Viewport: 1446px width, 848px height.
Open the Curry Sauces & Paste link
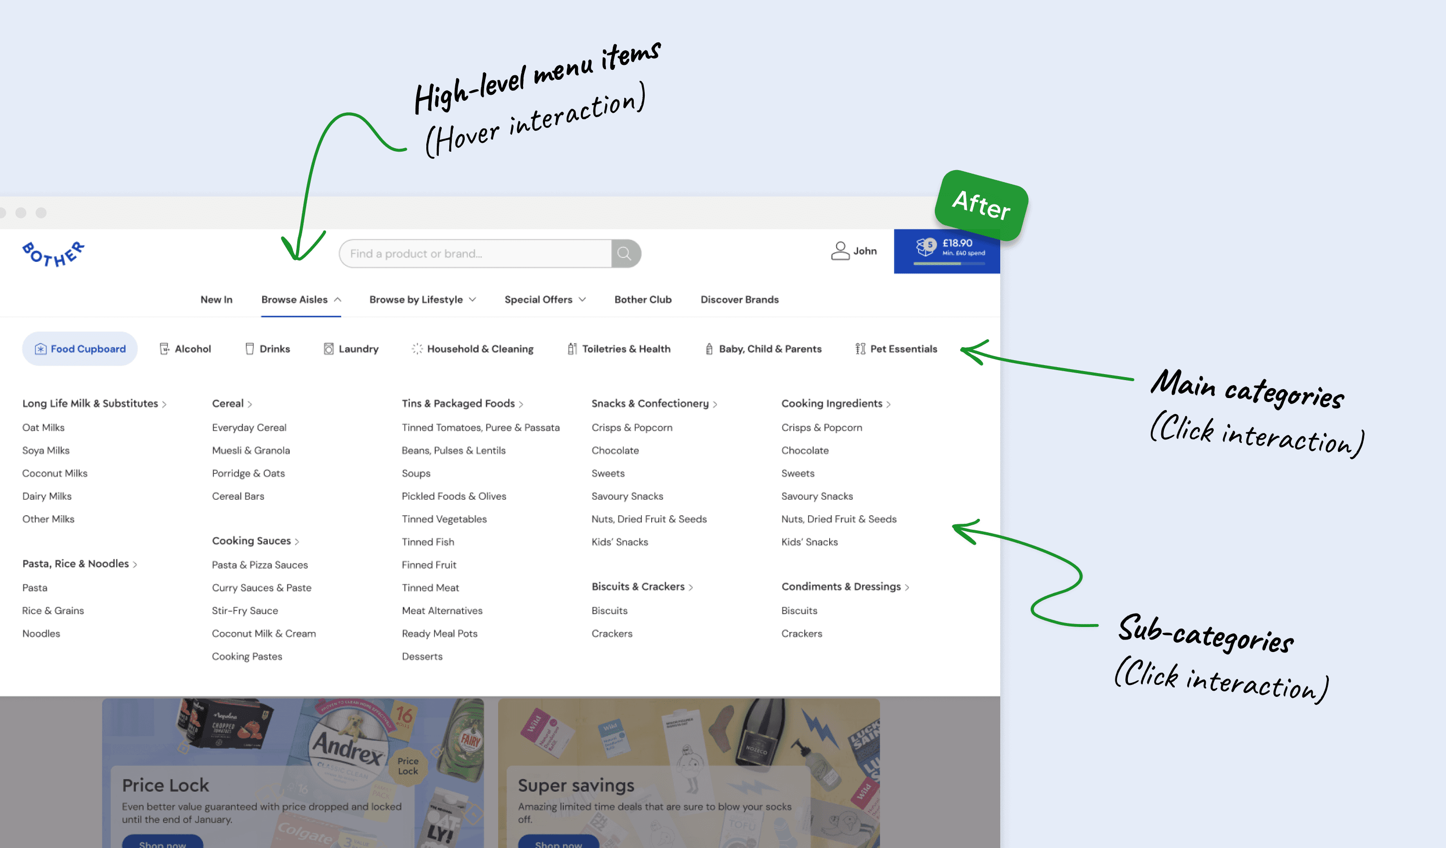[262, 588]
